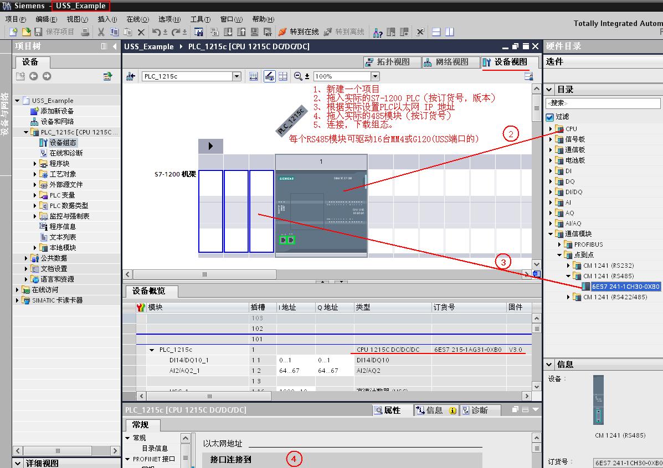Image resolution: width=663 pixels, height=468 pixels.
Task: Click the go to network view icon
Action: (130, 76)
